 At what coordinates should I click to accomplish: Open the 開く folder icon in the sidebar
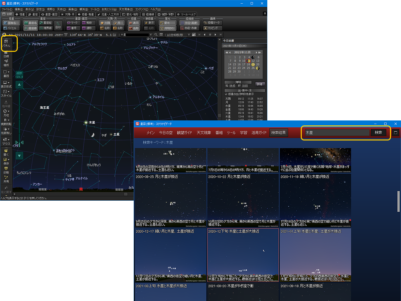click(x=6, y=153)
